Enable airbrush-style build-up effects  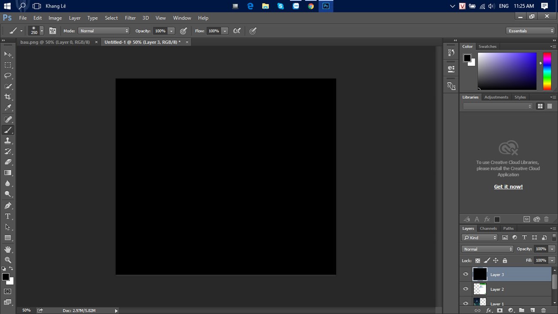(x=237, y=31)
